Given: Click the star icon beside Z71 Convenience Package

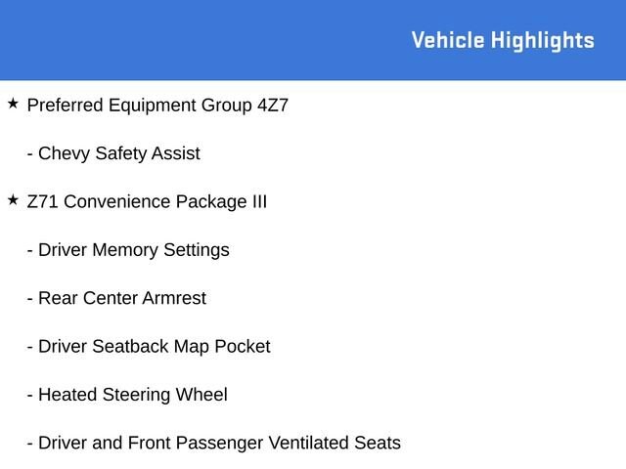Looking at the screenshot, I should (13, 199).
